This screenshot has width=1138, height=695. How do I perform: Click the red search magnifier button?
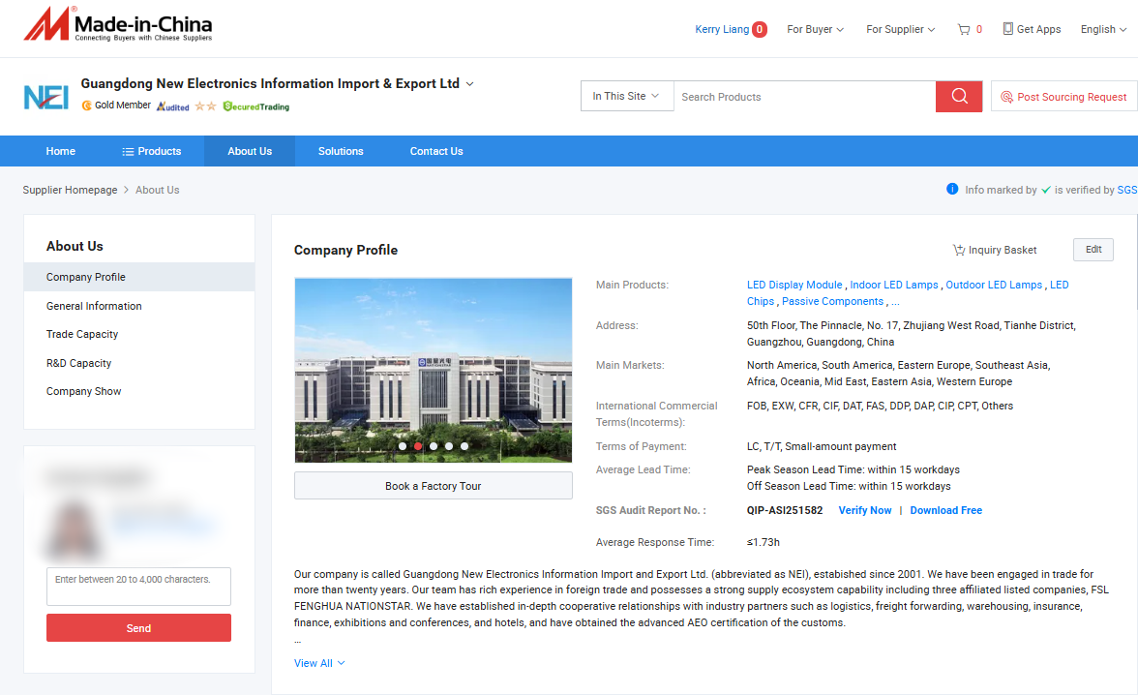click(x=959, y=96)
